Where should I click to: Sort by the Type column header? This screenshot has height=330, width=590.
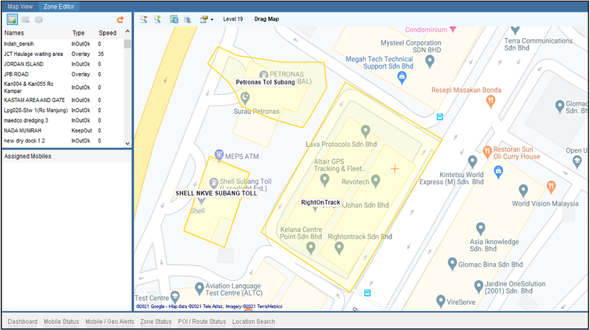pyautogui.click(x=78, y=33)
